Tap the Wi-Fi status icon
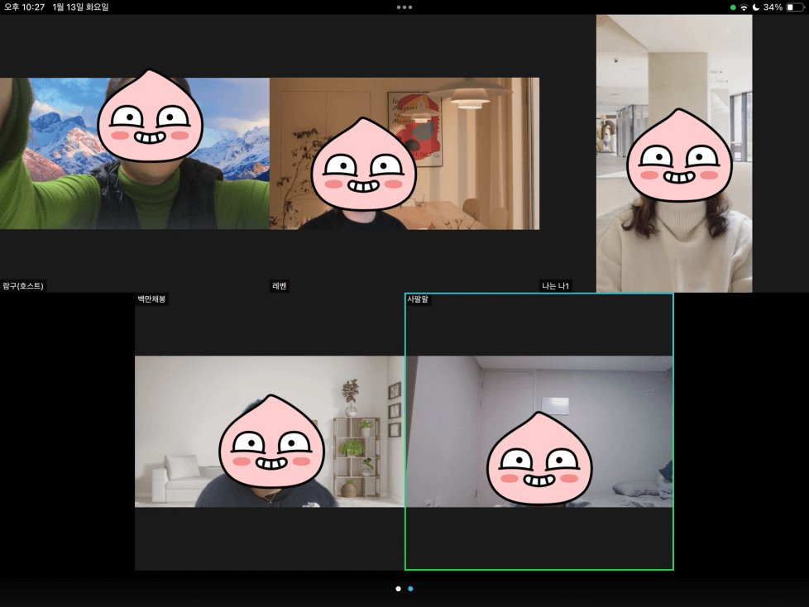 744,7
